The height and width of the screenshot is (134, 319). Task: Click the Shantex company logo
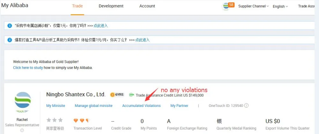pyautogui.click(x=23, y=102)
